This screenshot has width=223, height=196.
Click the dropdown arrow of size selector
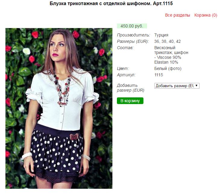[x=196, y=86]
